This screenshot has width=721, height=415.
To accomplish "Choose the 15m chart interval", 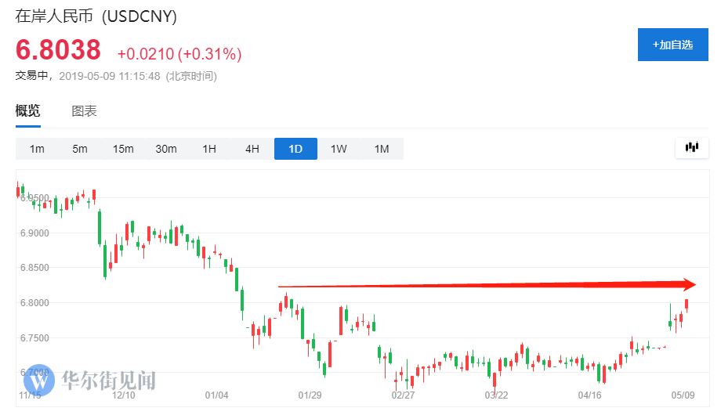I will pyautogui.click(x=123, y=149).
